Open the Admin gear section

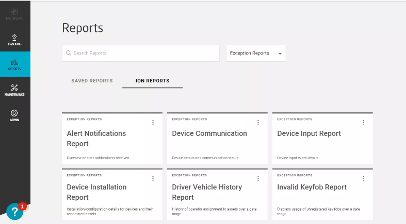tap(14, 115)
